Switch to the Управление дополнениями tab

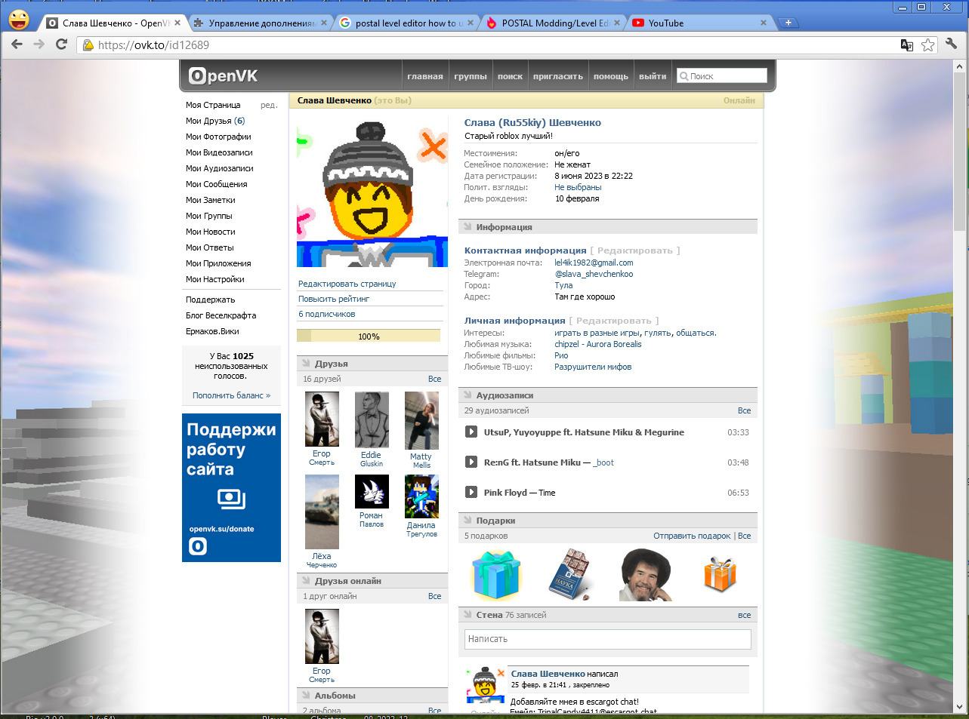tap(261, 23)
